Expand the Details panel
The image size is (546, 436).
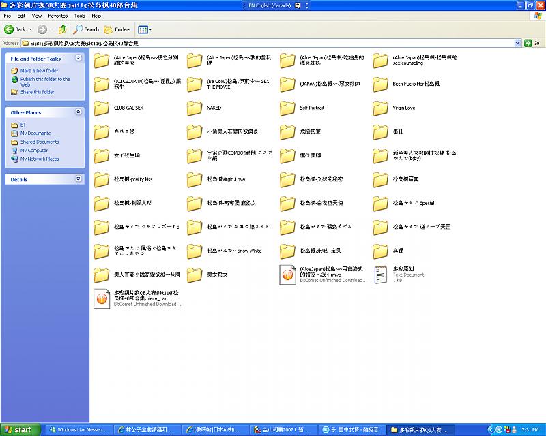tap(78, 179)
